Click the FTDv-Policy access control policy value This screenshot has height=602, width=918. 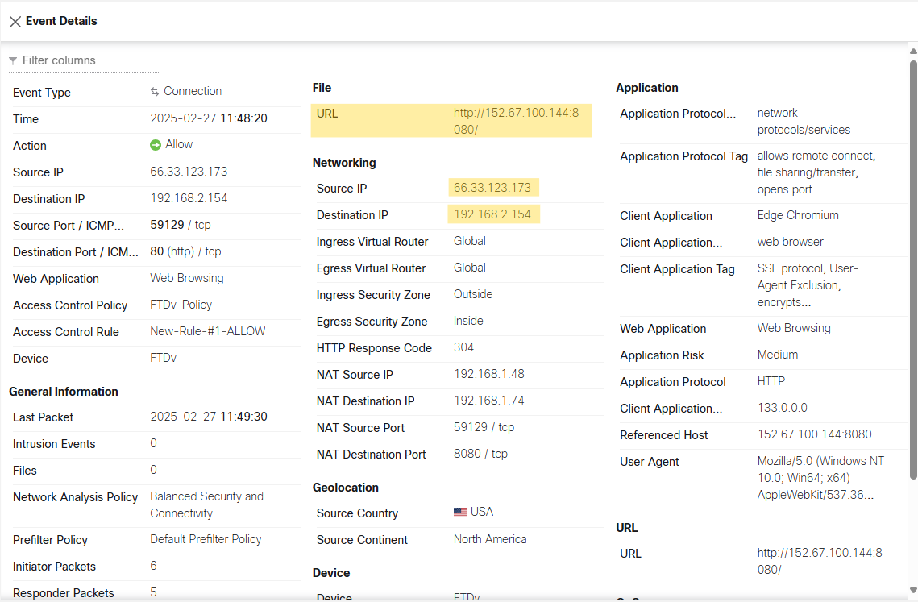point(181,305)
